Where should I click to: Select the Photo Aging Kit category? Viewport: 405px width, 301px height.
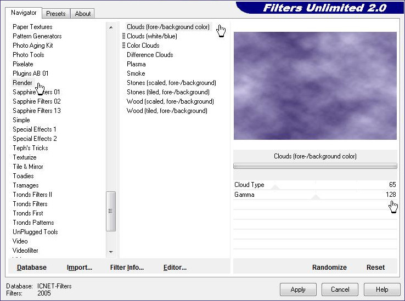pos(33,46)
